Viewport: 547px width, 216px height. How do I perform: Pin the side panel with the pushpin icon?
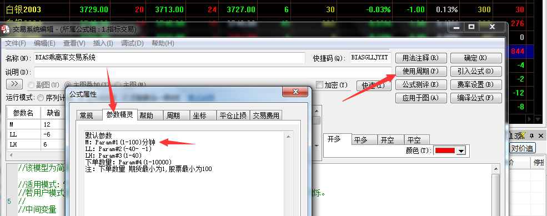click(x=532, y=135)
